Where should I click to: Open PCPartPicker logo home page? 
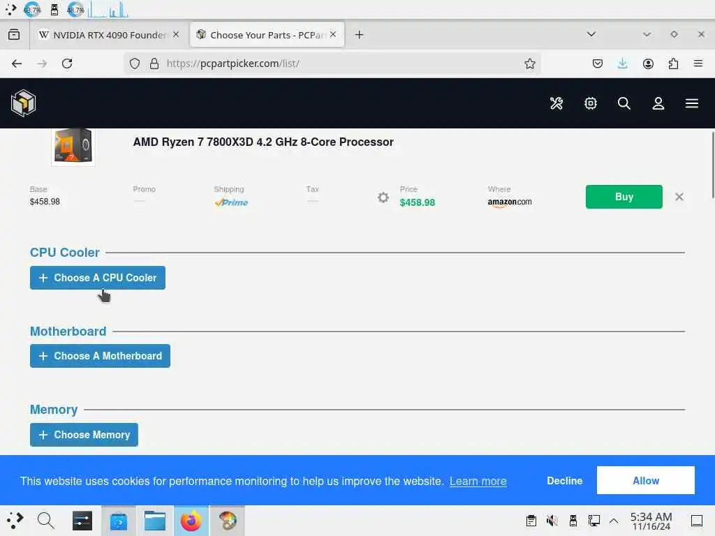click(x=23, y=103)
